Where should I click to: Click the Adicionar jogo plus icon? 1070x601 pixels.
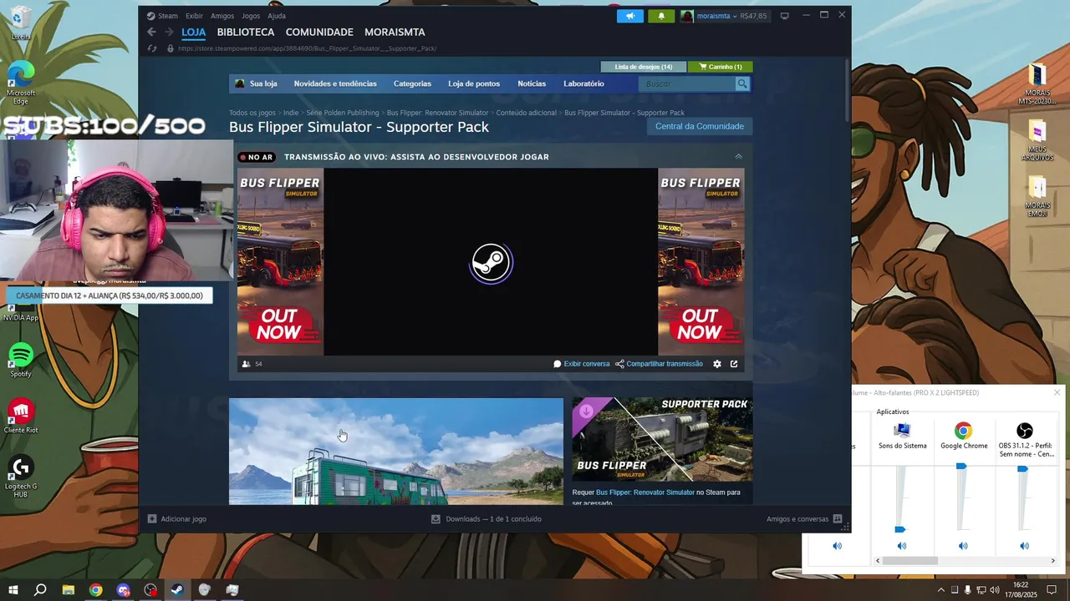[x=152, y=518]
